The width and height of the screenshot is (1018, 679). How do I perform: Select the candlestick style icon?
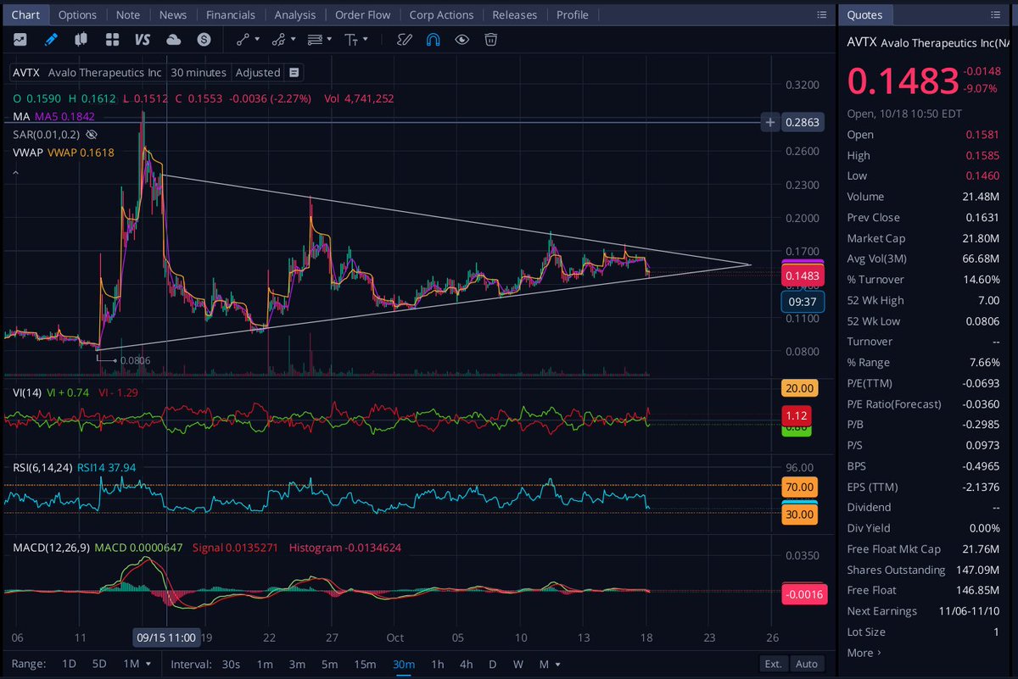tap(81, 39)
